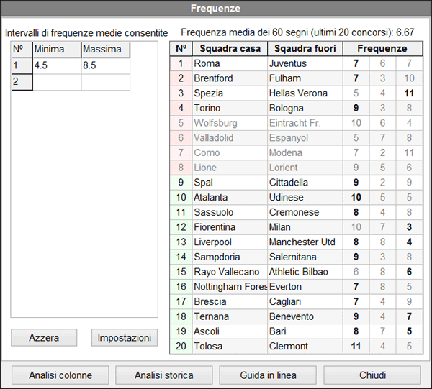The height and width of the screenshot is (389, 432).
Task: Click the Squadra casa column header
Action: coord(229,49)
